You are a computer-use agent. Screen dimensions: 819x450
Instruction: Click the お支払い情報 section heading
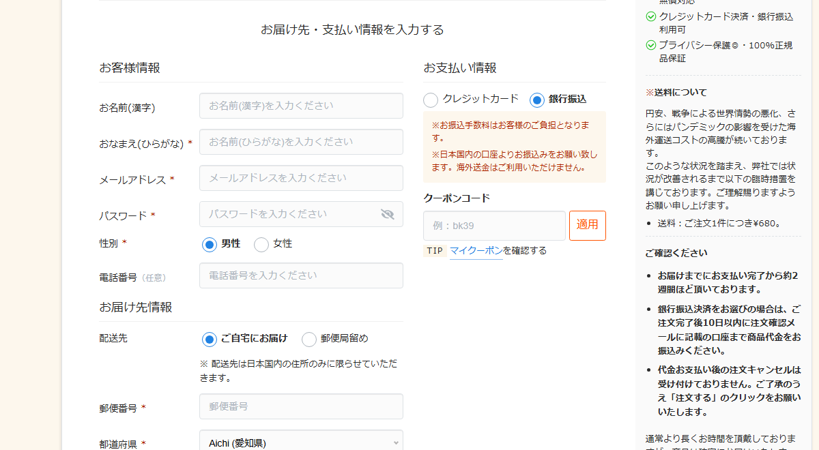(460, 67)
